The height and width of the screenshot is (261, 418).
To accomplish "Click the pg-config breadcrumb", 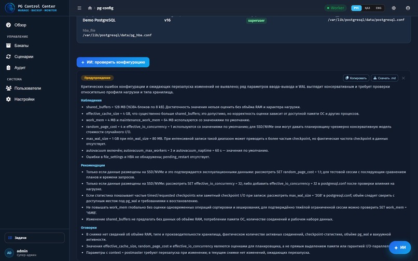I will [x=105, y=8].
